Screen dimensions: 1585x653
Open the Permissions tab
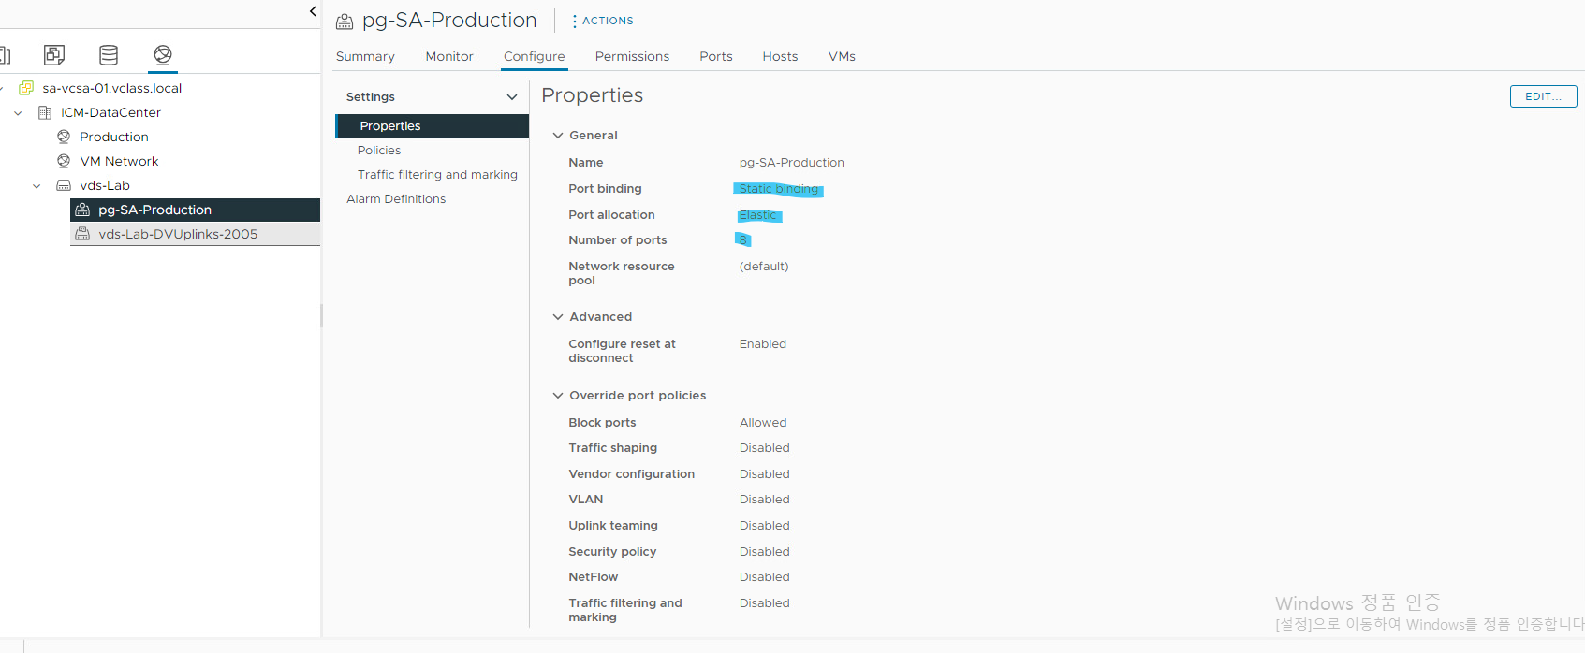coord(632,56)
